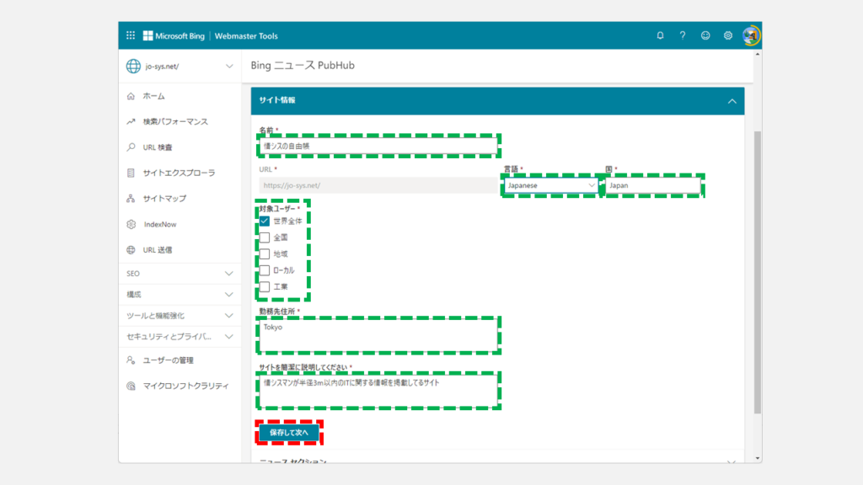863x485 pixels.
Task: Go to 検索パフォーマンス in sidebar
Action: click(x=174, y=122)
